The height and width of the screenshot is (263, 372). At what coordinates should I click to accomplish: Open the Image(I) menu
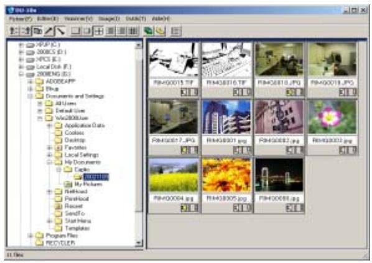pyautogui.click(x=109, y=19)
